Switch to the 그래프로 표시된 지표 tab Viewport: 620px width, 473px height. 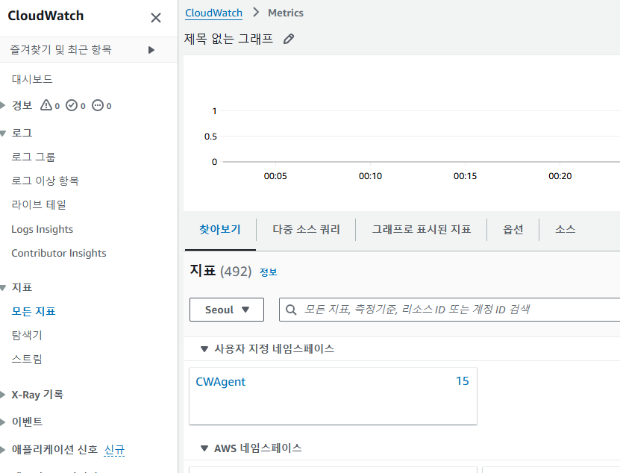tap(421, 229)
